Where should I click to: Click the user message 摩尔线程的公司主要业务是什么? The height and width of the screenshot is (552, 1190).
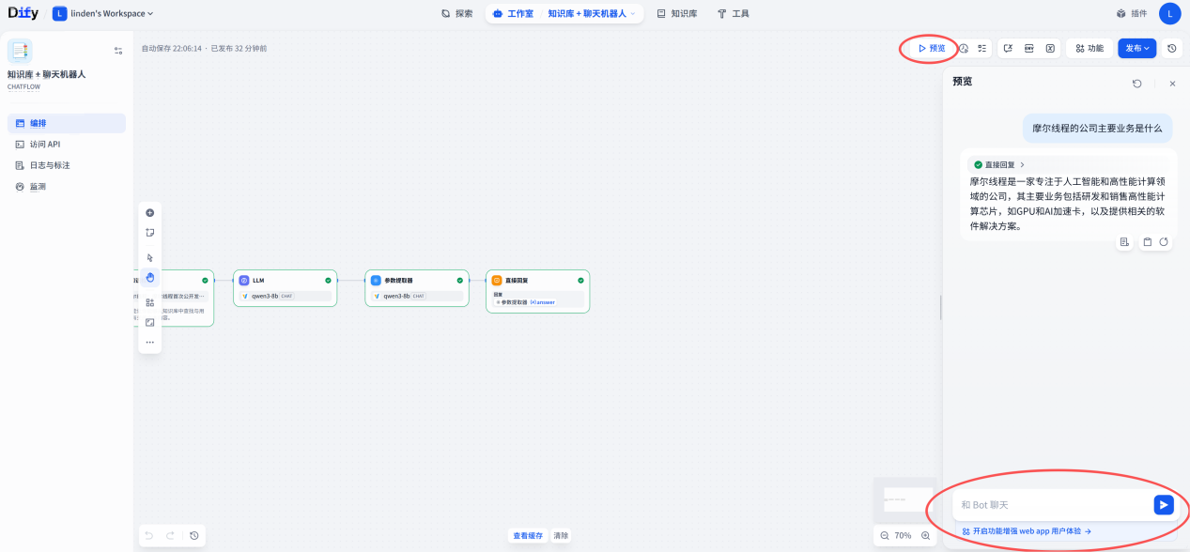[x=1097, y=128]
